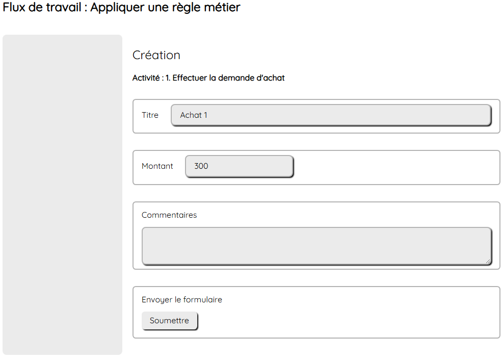Screen dimensions: 503x361
Task: Click 'Appliquer une règle métier' in the header
Action: coord(165,7)
